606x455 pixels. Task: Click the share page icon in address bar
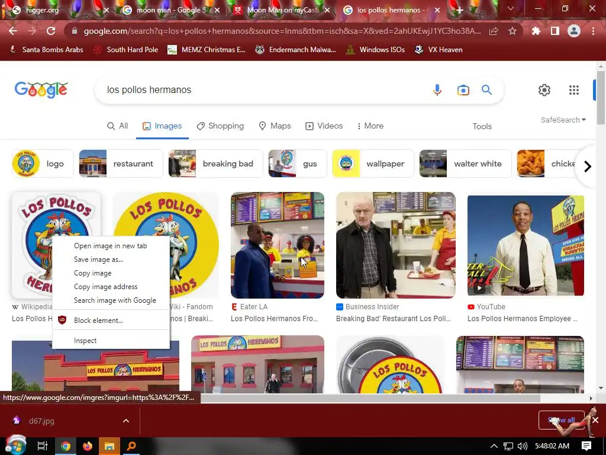494,31
